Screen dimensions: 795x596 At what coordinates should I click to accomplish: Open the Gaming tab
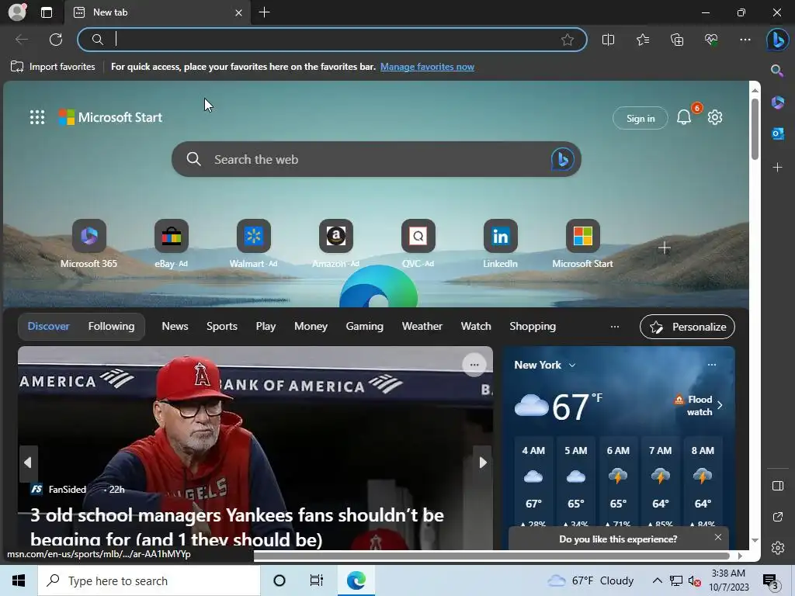tap(365, 327)
